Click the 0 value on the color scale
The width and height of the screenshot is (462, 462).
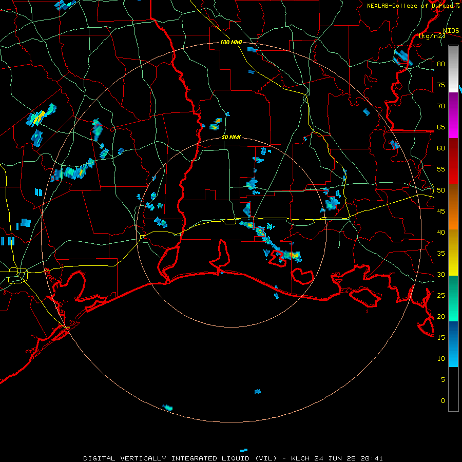point(442,401)
